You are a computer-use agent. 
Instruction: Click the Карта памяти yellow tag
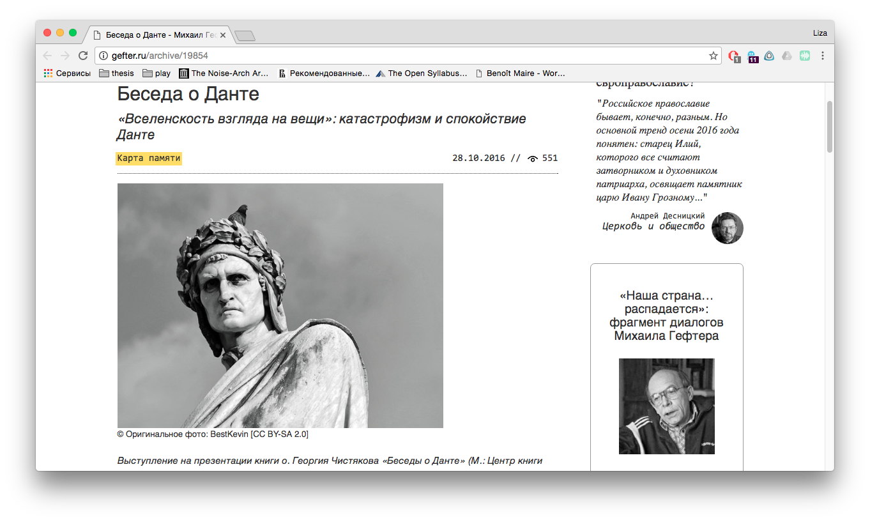(149, 158)
